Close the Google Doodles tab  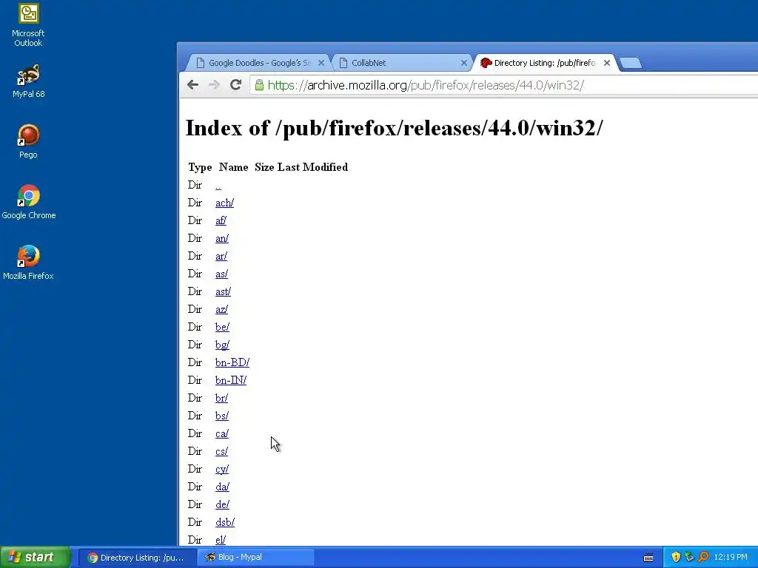coord(321,63)
